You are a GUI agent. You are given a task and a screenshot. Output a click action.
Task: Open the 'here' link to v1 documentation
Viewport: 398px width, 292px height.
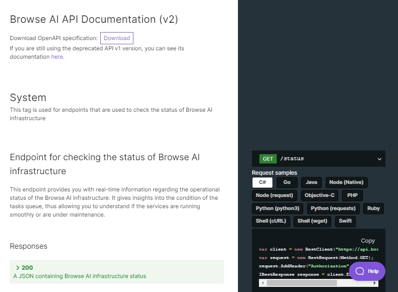click(57, 57)
